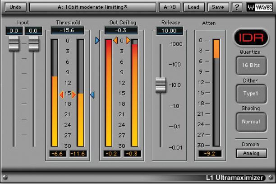
Task: Click the Atten gain reduction meter
Action: tap(216, 93)
